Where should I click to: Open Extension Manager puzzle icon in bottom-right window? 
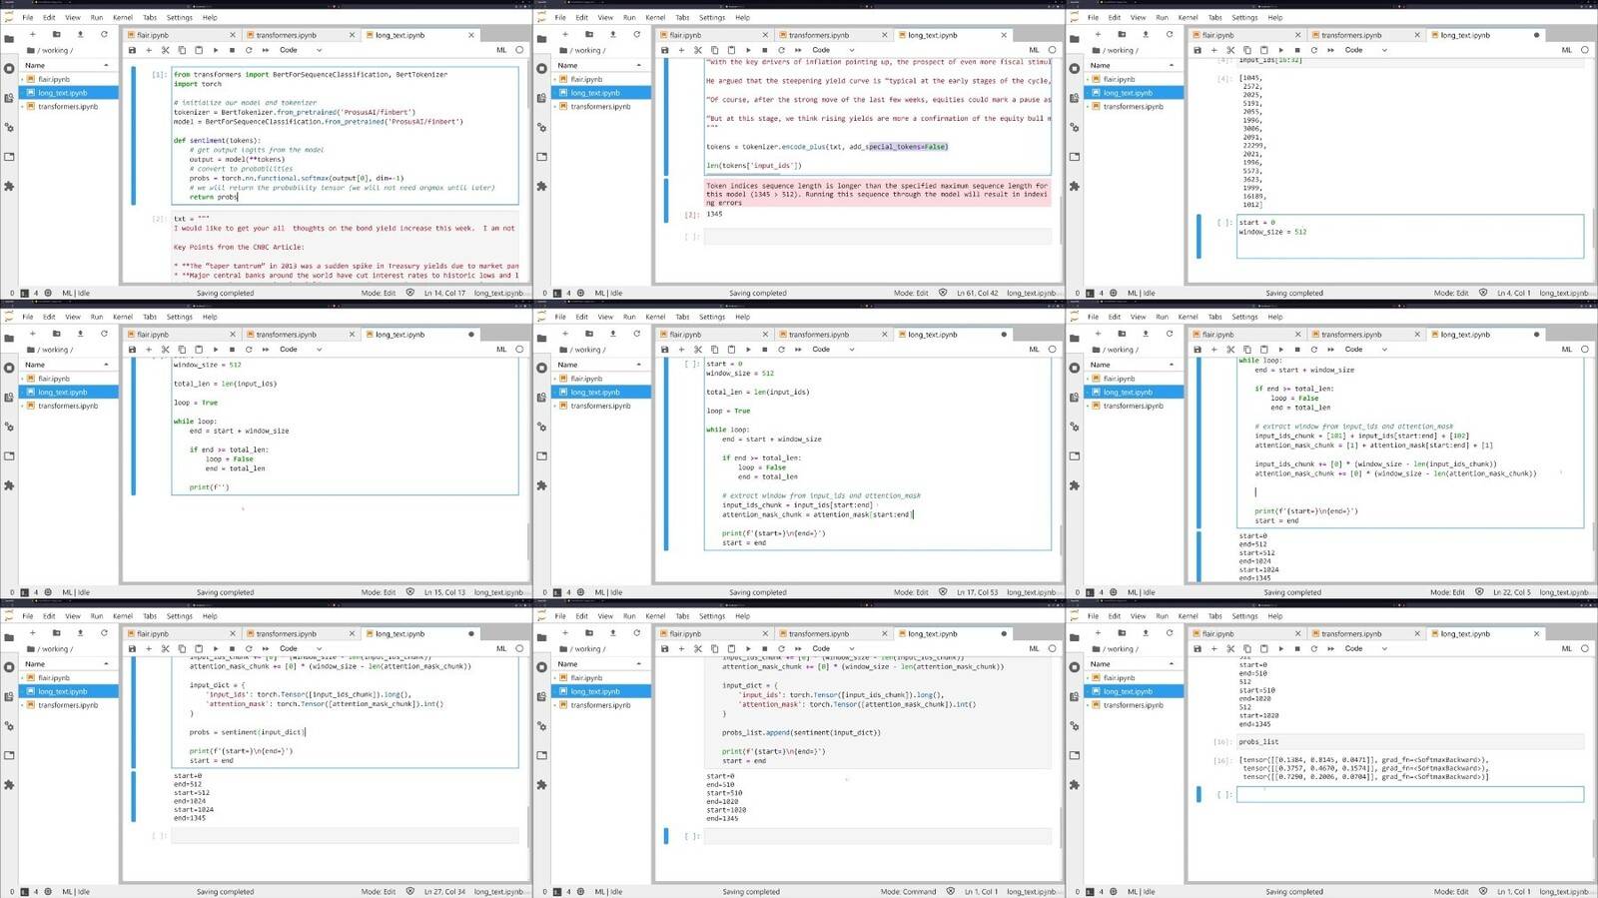1075,785
